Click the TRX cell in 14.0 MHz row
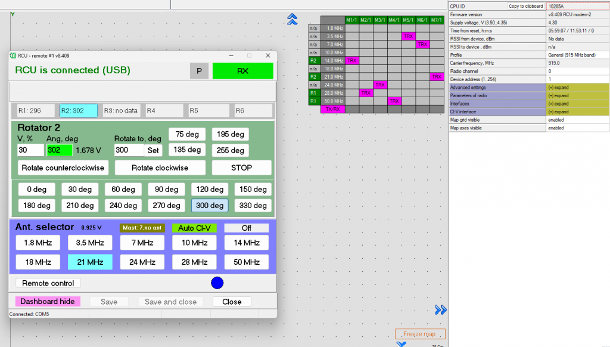This screenshot has height=347, width=610. click(x=351, y=60)
